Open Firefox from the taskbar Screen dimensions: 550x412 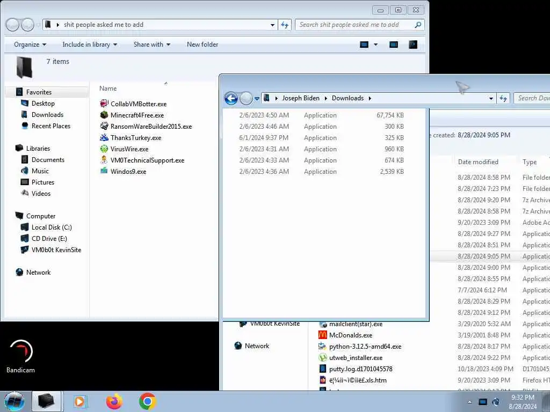pyautogui.click(x=114, y=401)
